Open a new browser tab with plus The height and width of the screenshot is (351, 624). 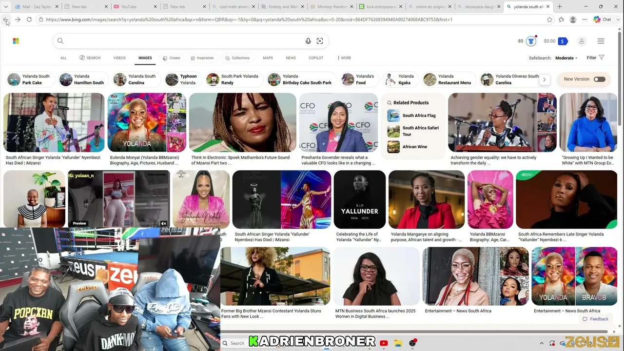(x=560, y=7)
